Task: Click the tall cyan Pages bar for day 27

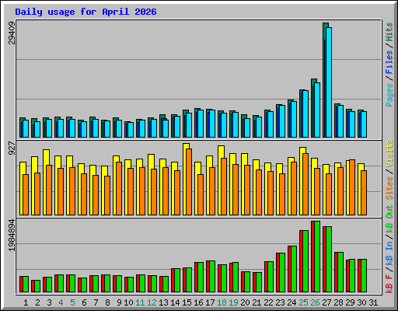Action: tap(329, 82)
